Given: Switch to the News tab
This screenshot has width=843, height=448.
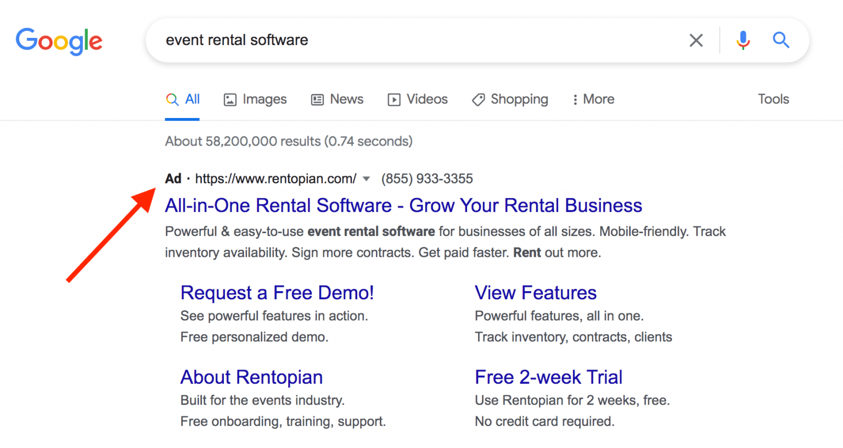Looking at the screenshot, I should pos(337,99).
